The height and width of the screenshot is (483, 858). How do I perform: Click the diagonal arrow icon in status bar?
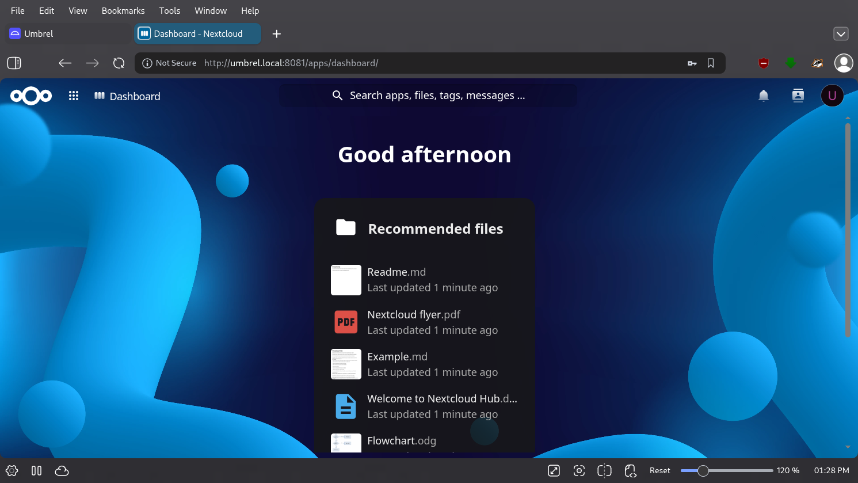(554, 471)
